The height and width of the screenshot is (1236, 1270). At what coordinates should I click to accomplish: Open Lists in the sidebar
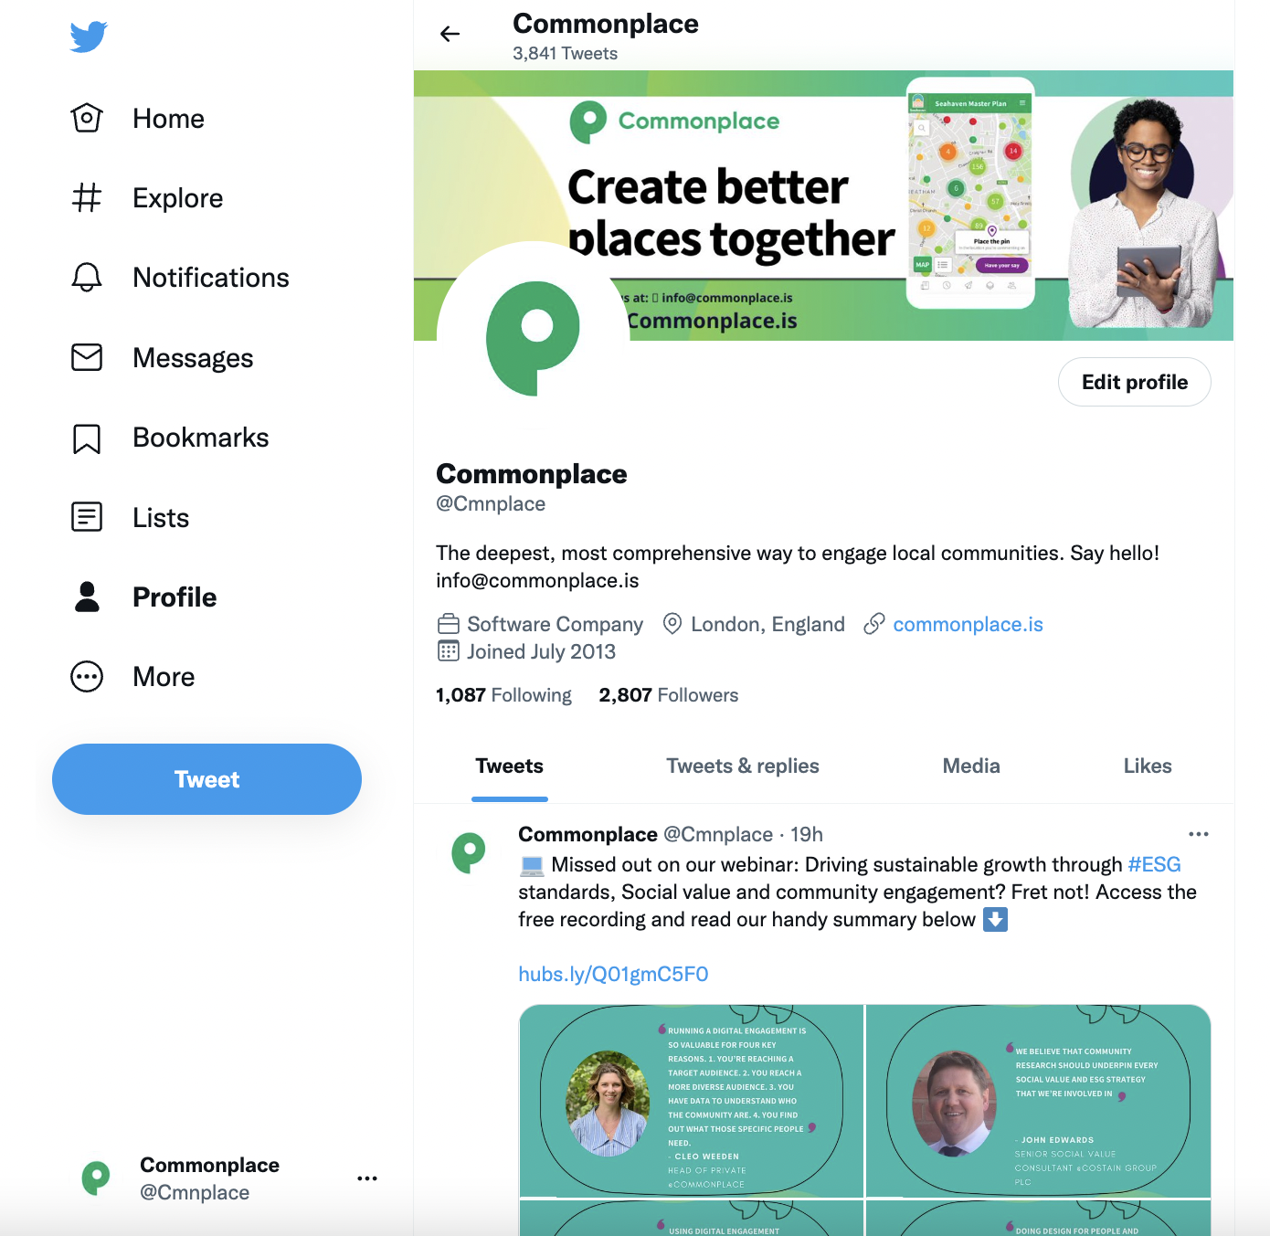click(130, 517)
